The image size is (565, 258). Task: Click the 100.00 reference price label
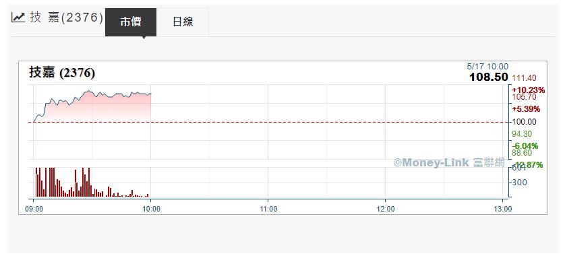525,122
